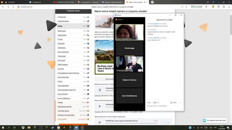Click the Мультфильмы row icon
Viewport: 232px width, 130px height.
pos(88,77)
